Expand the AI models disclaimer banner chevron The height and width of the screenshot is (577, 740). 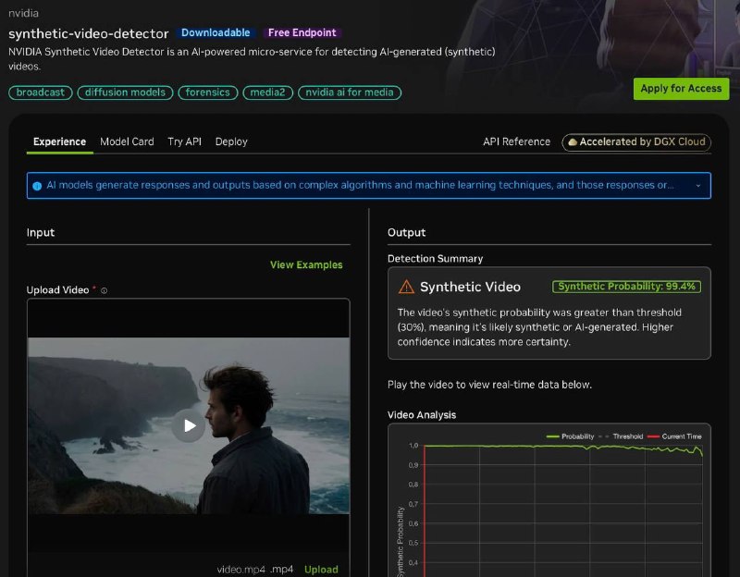(698, 186)
